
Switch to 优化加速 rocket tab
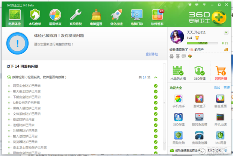[x=116, y=17]
